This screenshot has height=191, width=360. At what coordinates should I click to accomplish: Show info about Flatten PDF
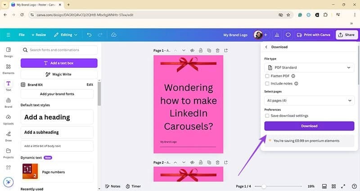coord(293,76)
